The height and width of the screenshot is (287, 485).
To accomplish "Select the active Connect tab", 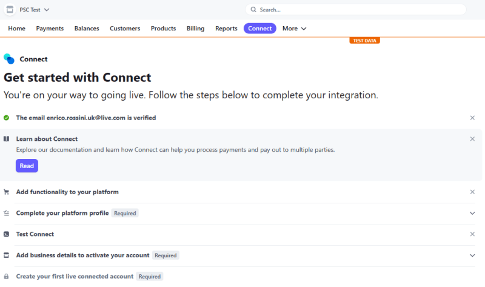I will (260, 29).
